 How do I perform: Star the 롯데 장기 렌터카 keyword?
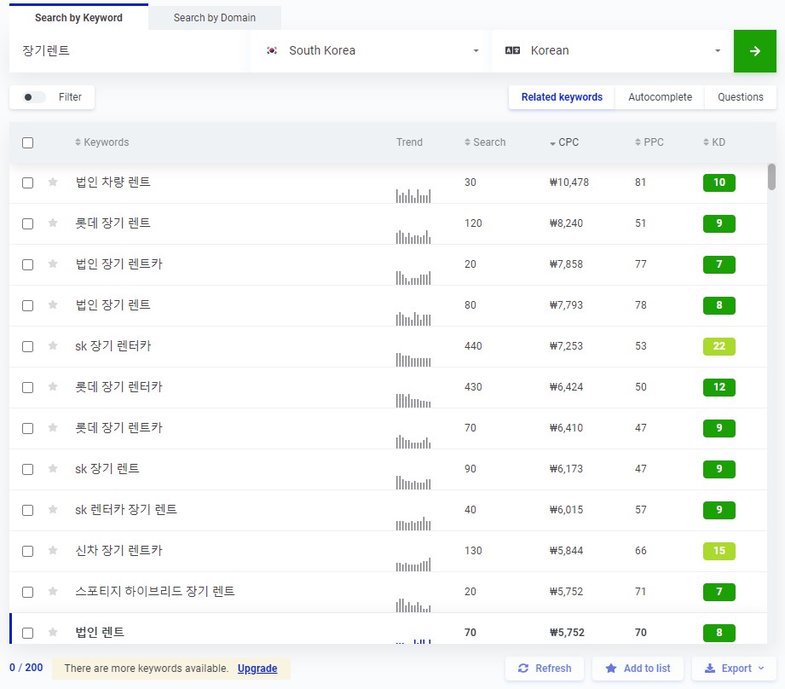coord(53,386)
